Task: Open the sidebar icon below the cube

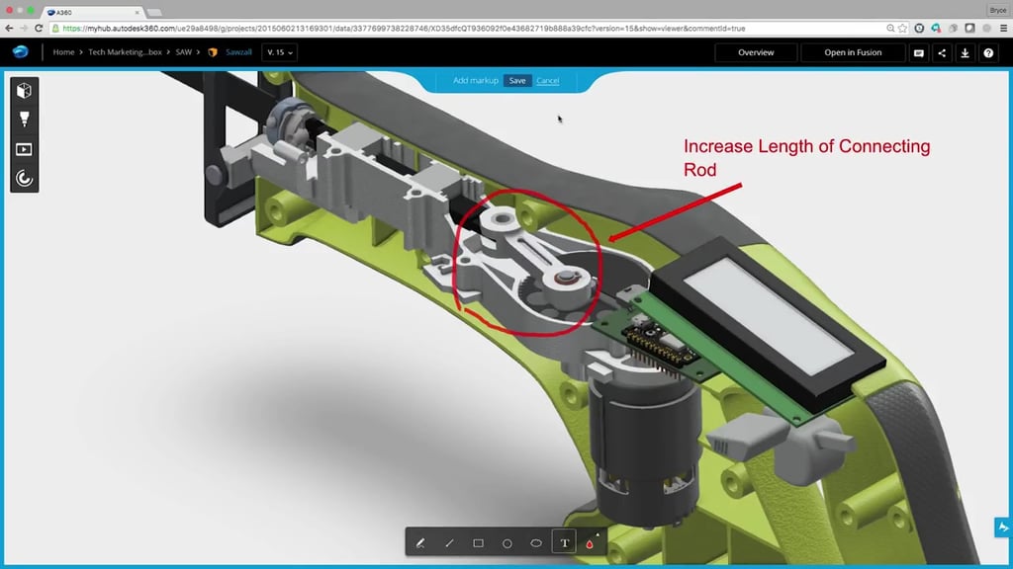Action: 24,120
